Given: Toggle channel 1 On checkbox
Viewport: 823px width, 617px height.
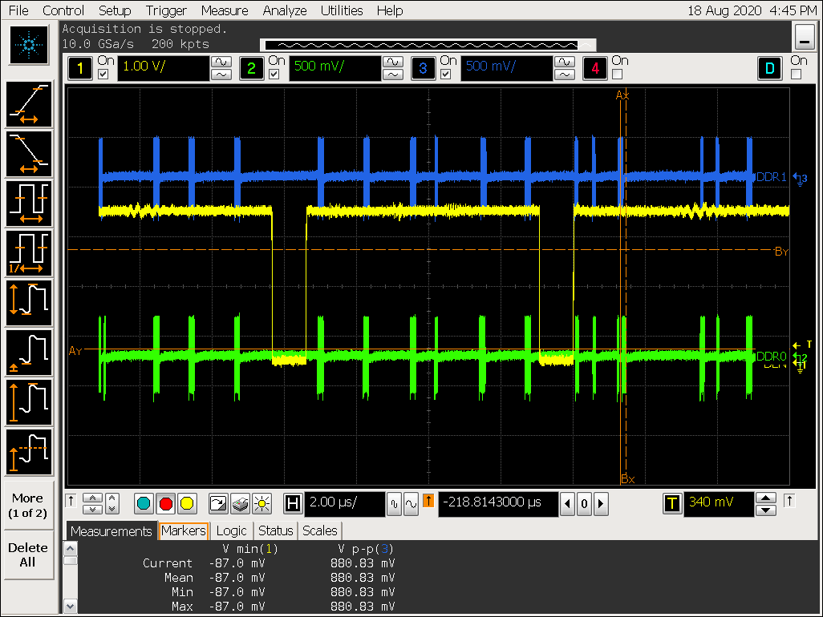Looking at the screenshot, I should click(x=103, y=75).
